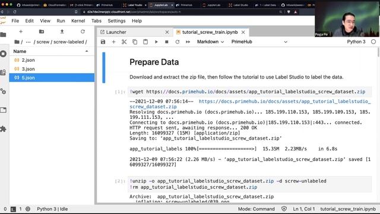Click Python 3 | Idle status text
The height and width of the screenshot is (214, 380).
tap(52, 209)
